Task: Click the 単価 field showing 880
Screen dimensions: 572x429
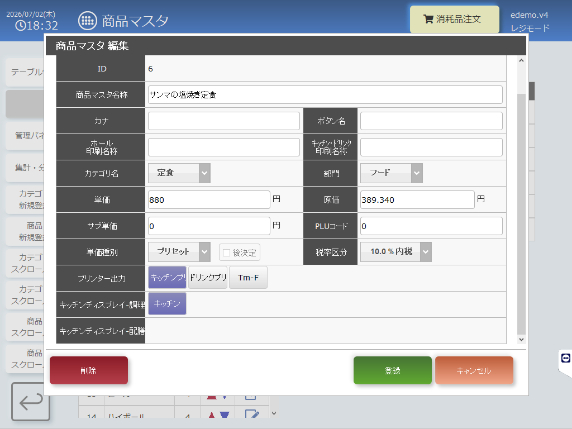Action: click(x=209, y=199)
